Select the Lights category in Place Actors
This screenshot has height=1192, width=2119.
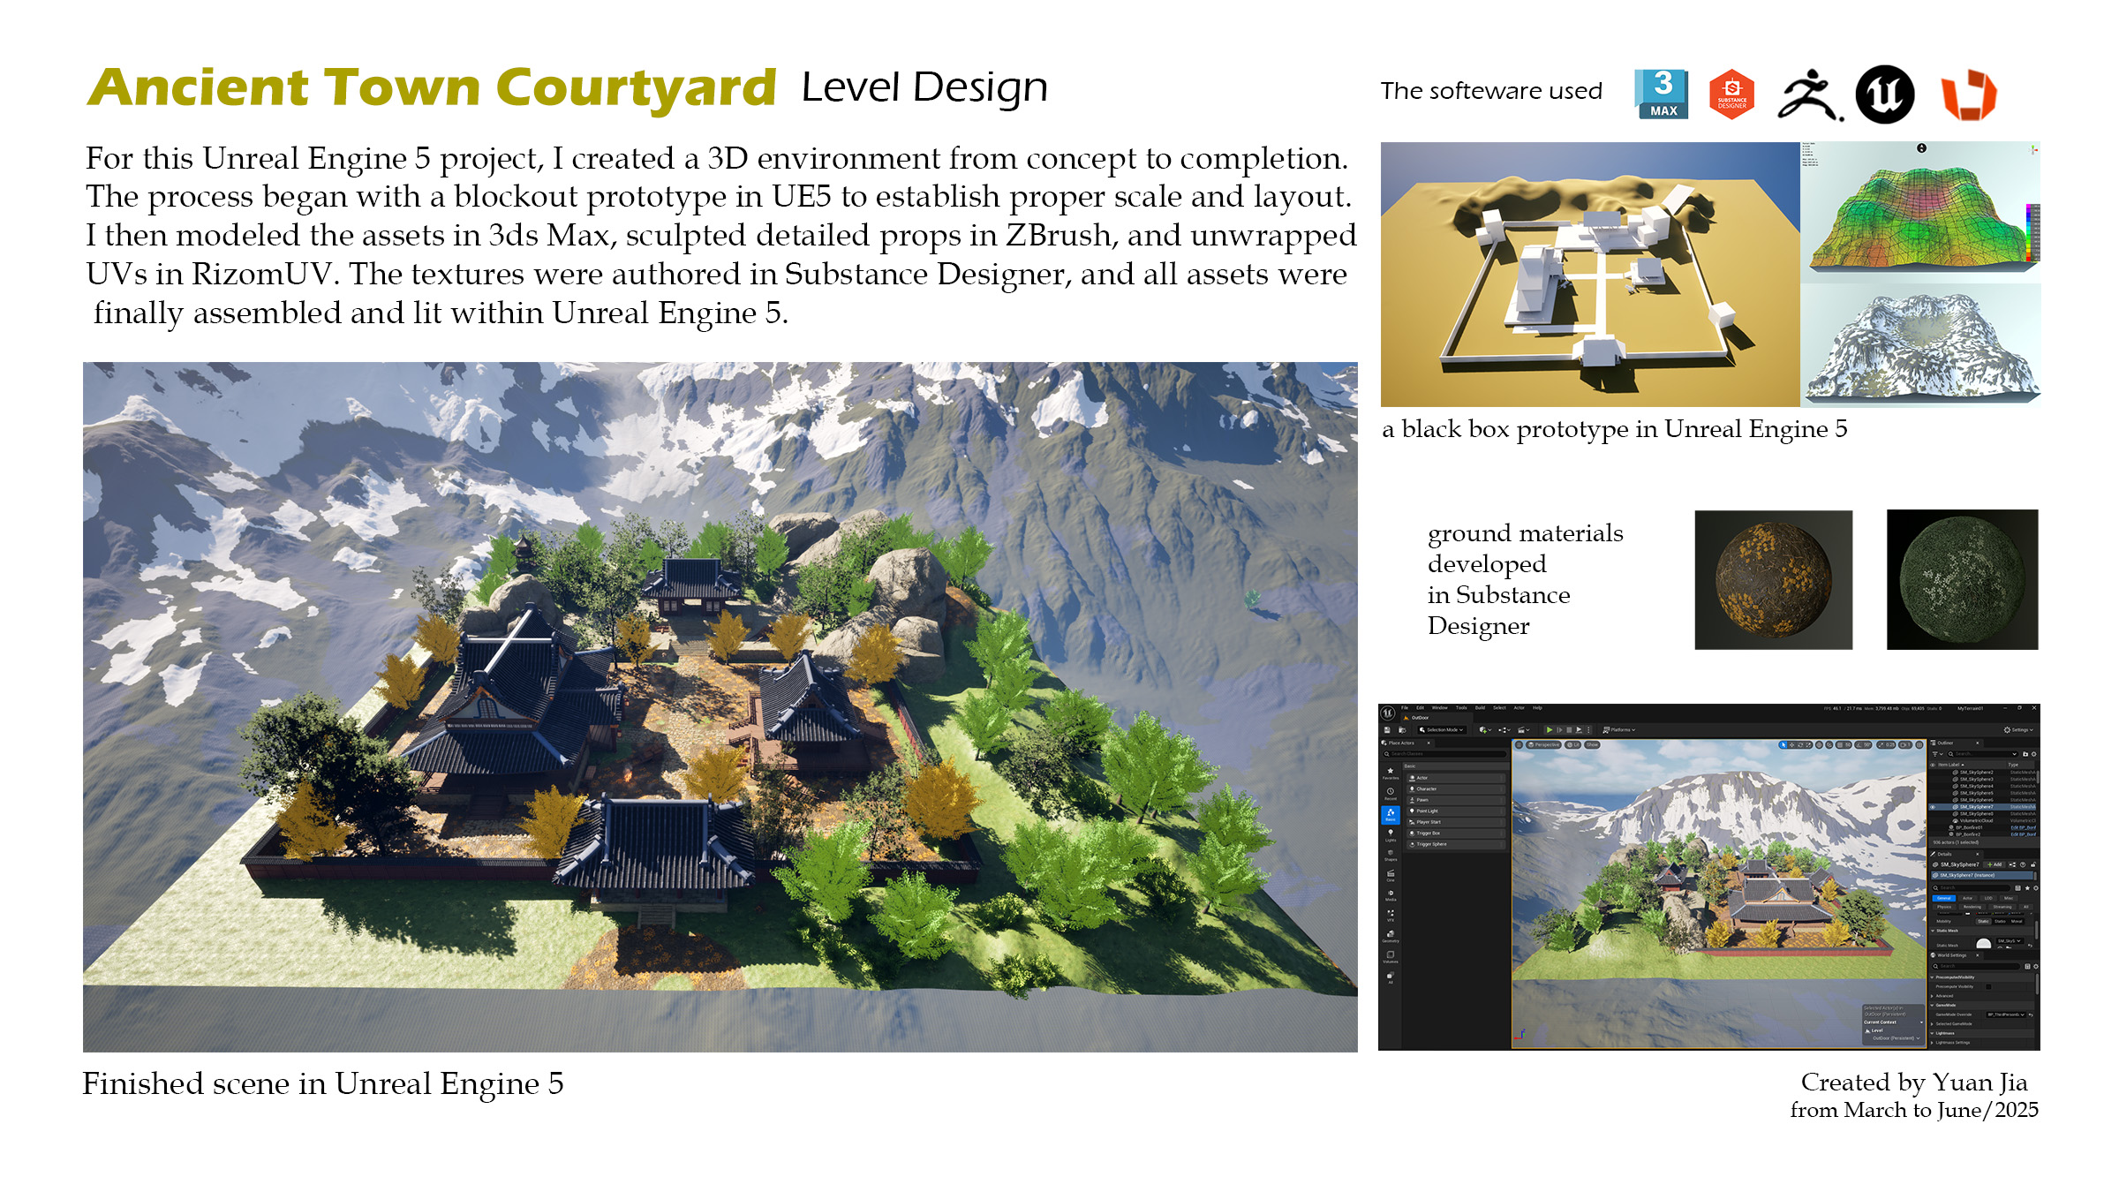tap(1391, 834)
